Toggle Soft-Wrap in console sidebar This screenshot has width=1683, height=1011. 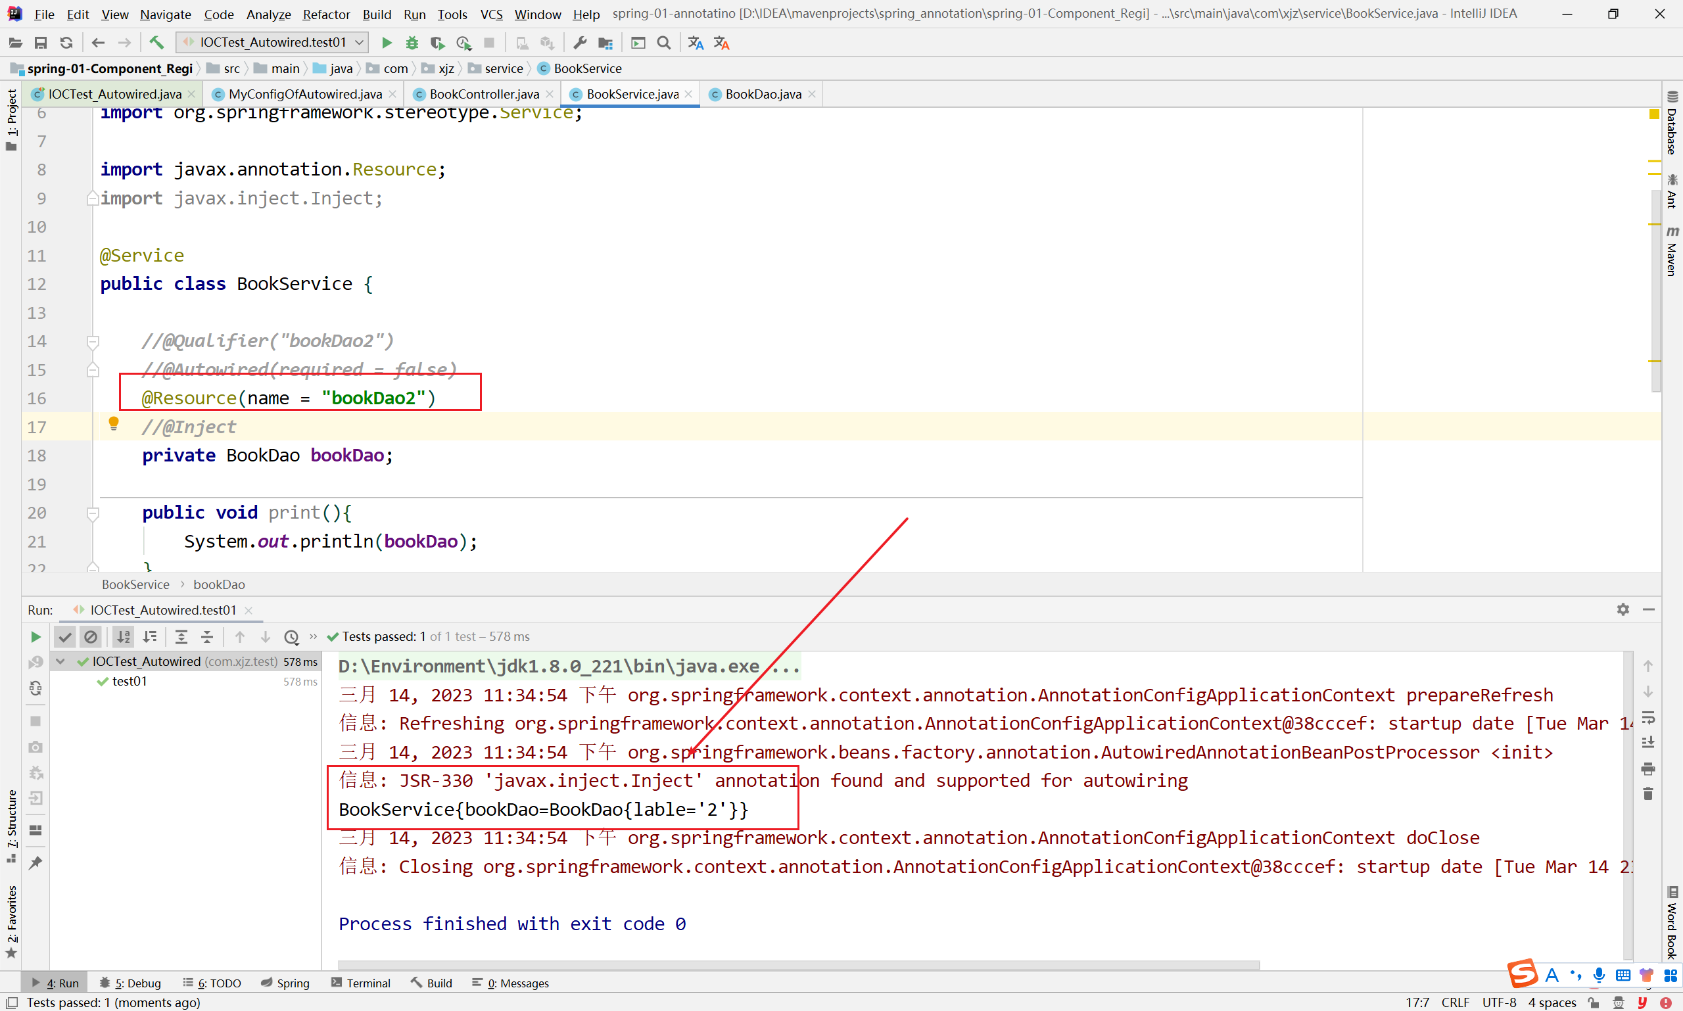click(1648, 718)
